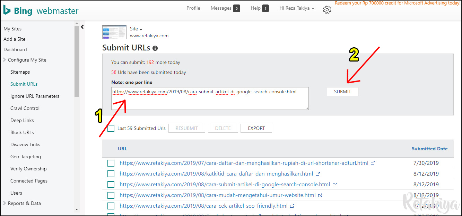
Task: Sort by the URL column header
Action: tap(122, 149)
